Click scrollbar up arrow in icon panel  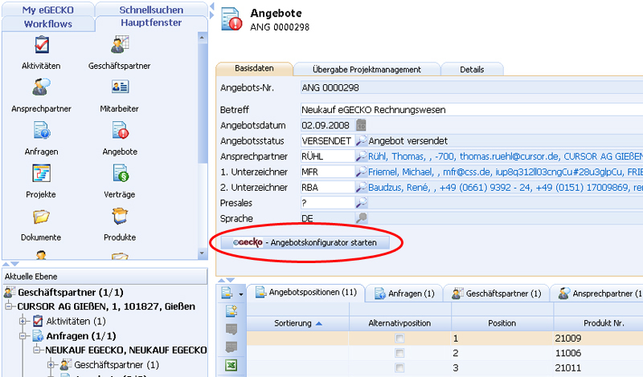pyautogui.click(x=202, y=38)
